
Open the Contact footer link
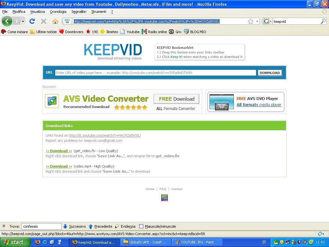point(177,189)
